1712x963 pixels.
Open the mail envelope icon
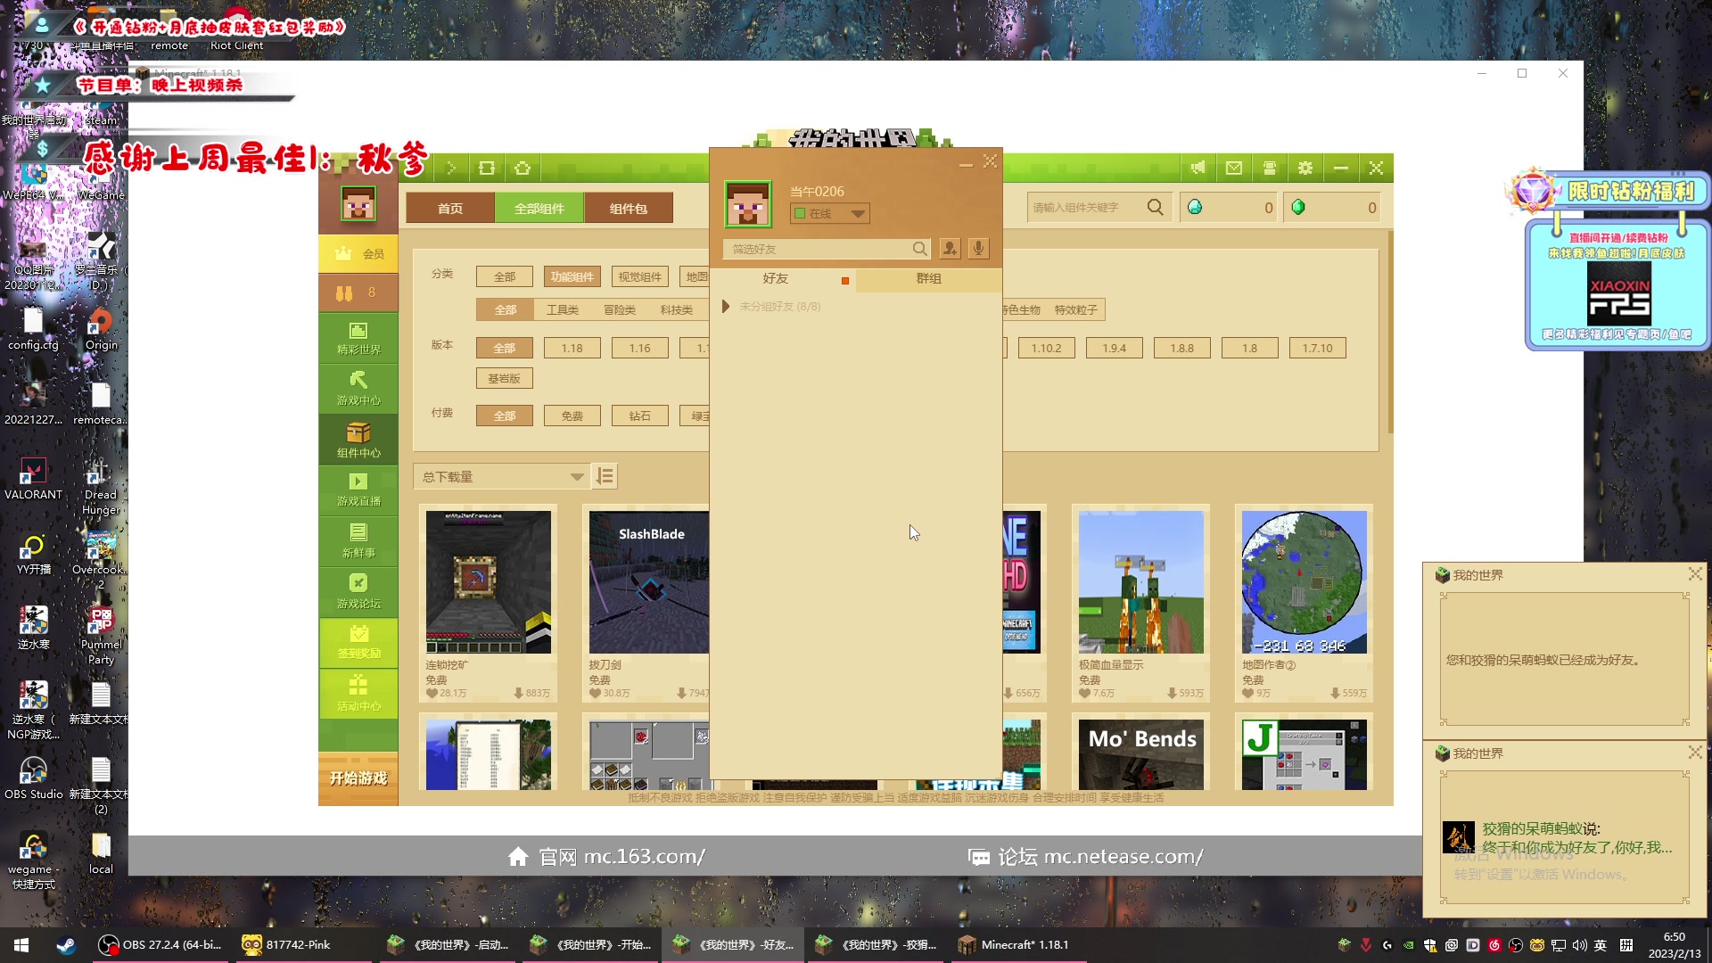[x=1234, y=168]
